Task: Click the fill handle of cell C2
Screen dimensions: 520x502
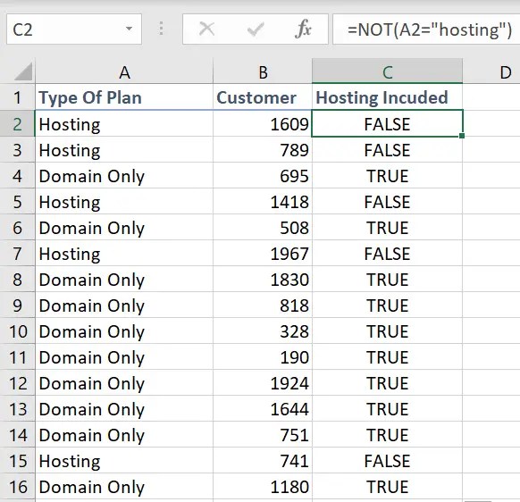Action: click(x=462, y=136)
